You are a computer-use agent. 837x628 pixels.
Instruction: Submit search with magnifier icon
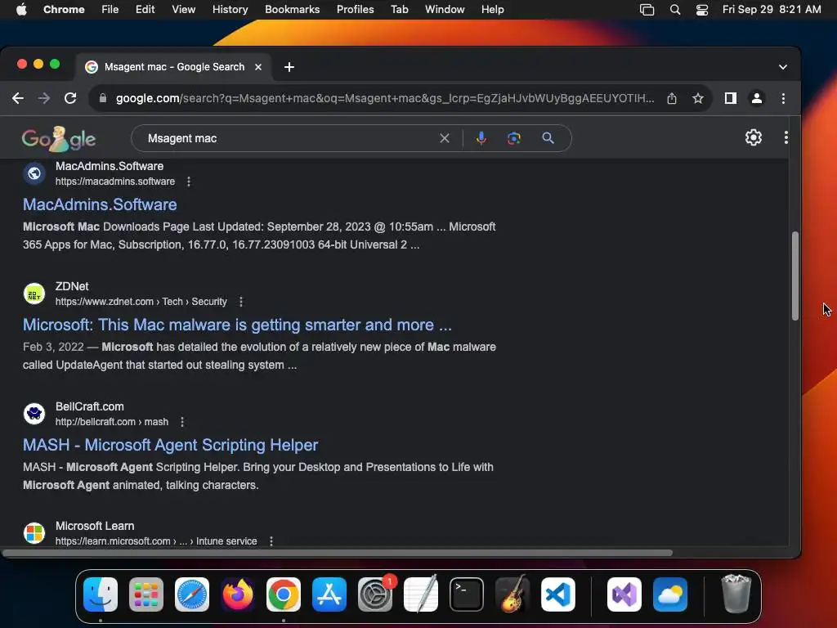(x=548, y=138)
